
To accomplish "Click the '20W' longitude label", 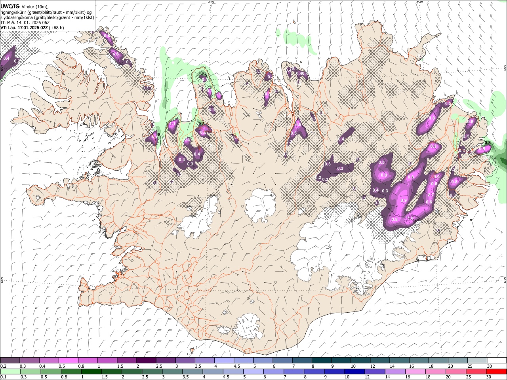I will (x=211, y=2).
